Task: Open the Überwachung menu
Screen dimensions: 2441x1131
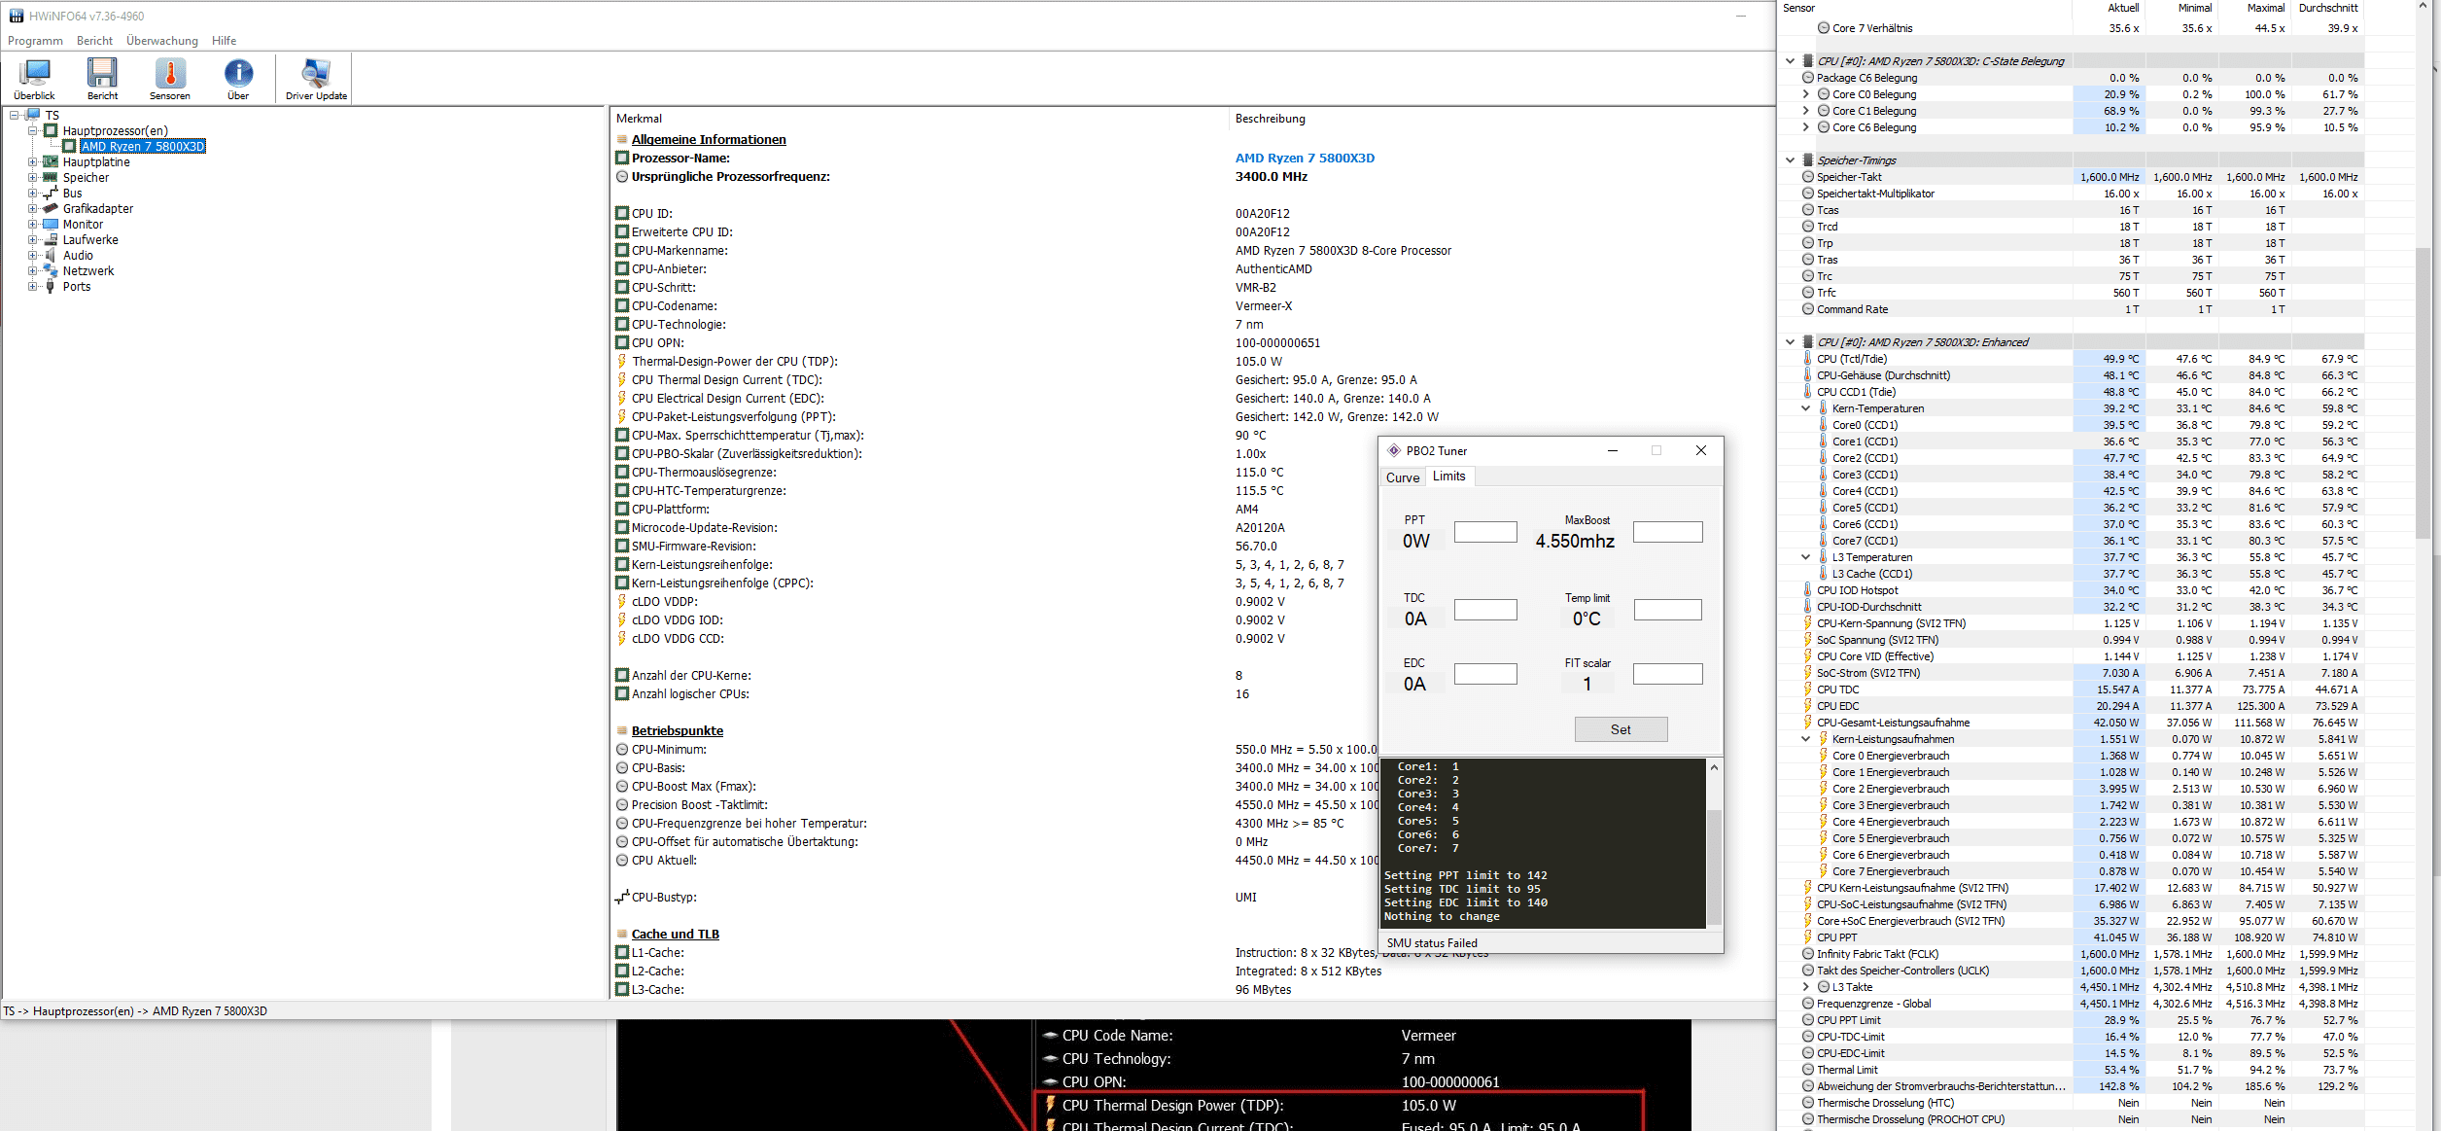Action: (x=161, y=41)
